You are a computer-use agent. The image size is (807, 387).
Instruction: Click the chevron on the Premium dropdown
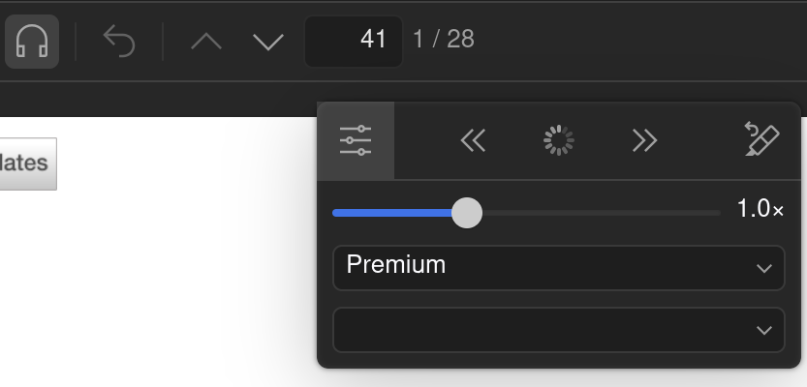point(764,268)
